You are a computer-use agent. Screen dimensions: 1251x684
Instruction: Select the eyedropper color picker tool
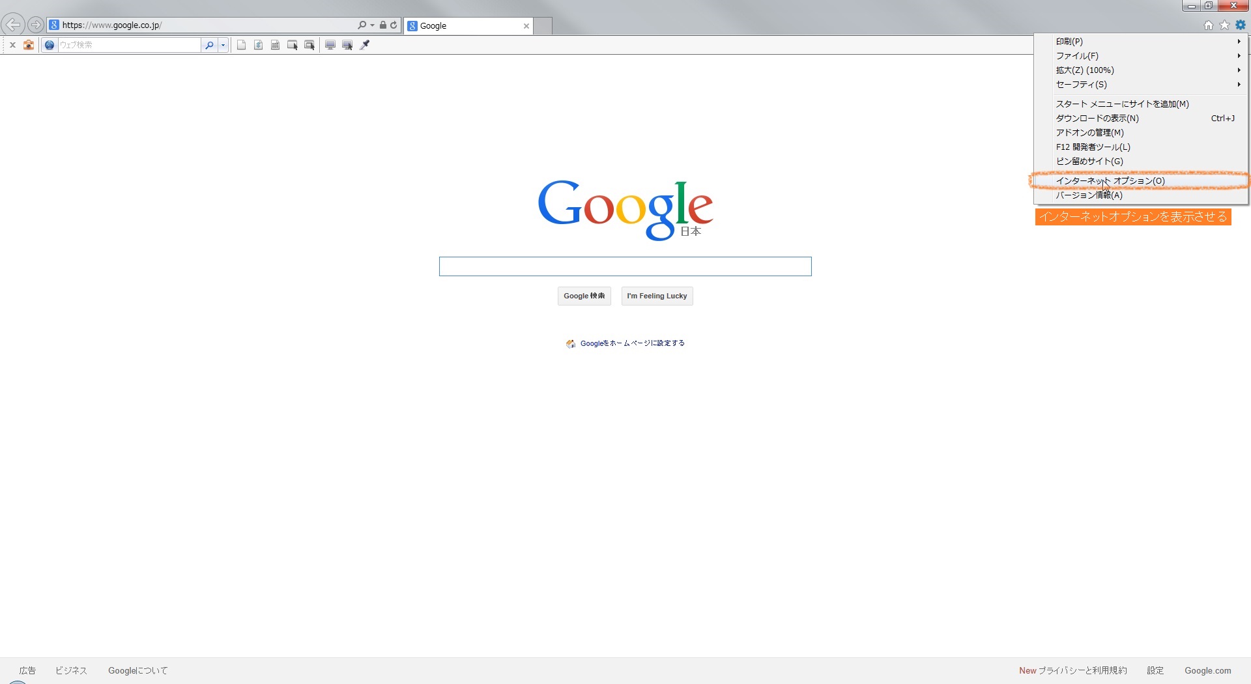(x=365, y=45)
